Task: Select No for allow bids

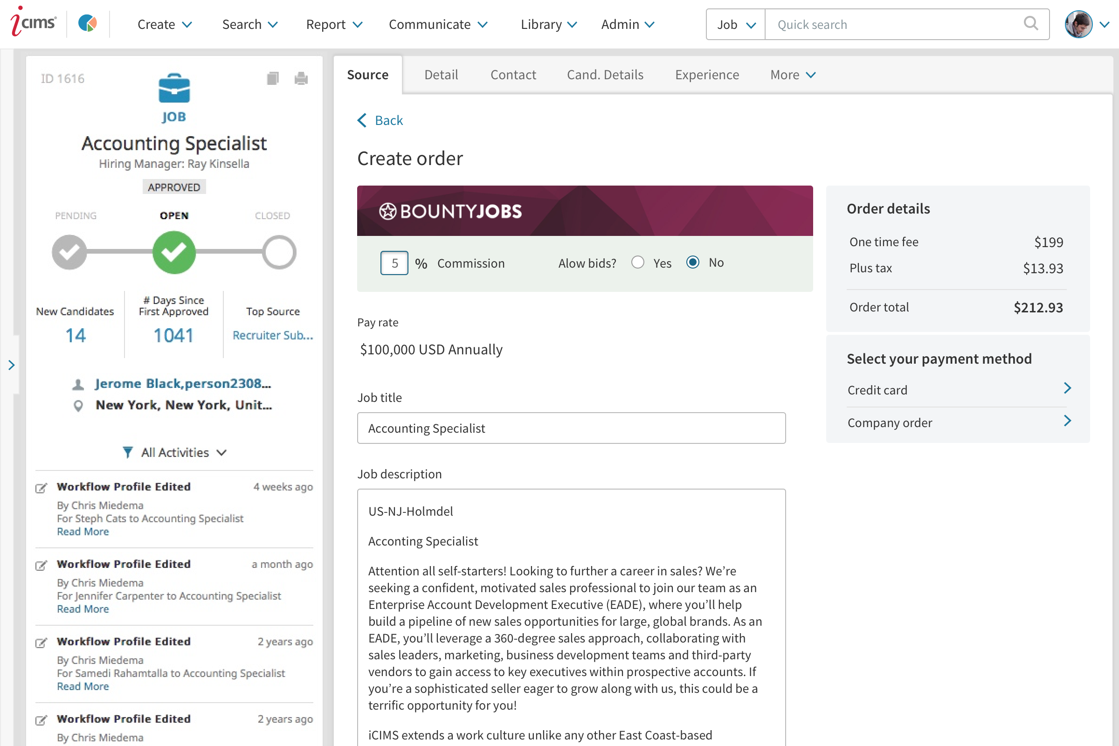Action: click(693, 262)
